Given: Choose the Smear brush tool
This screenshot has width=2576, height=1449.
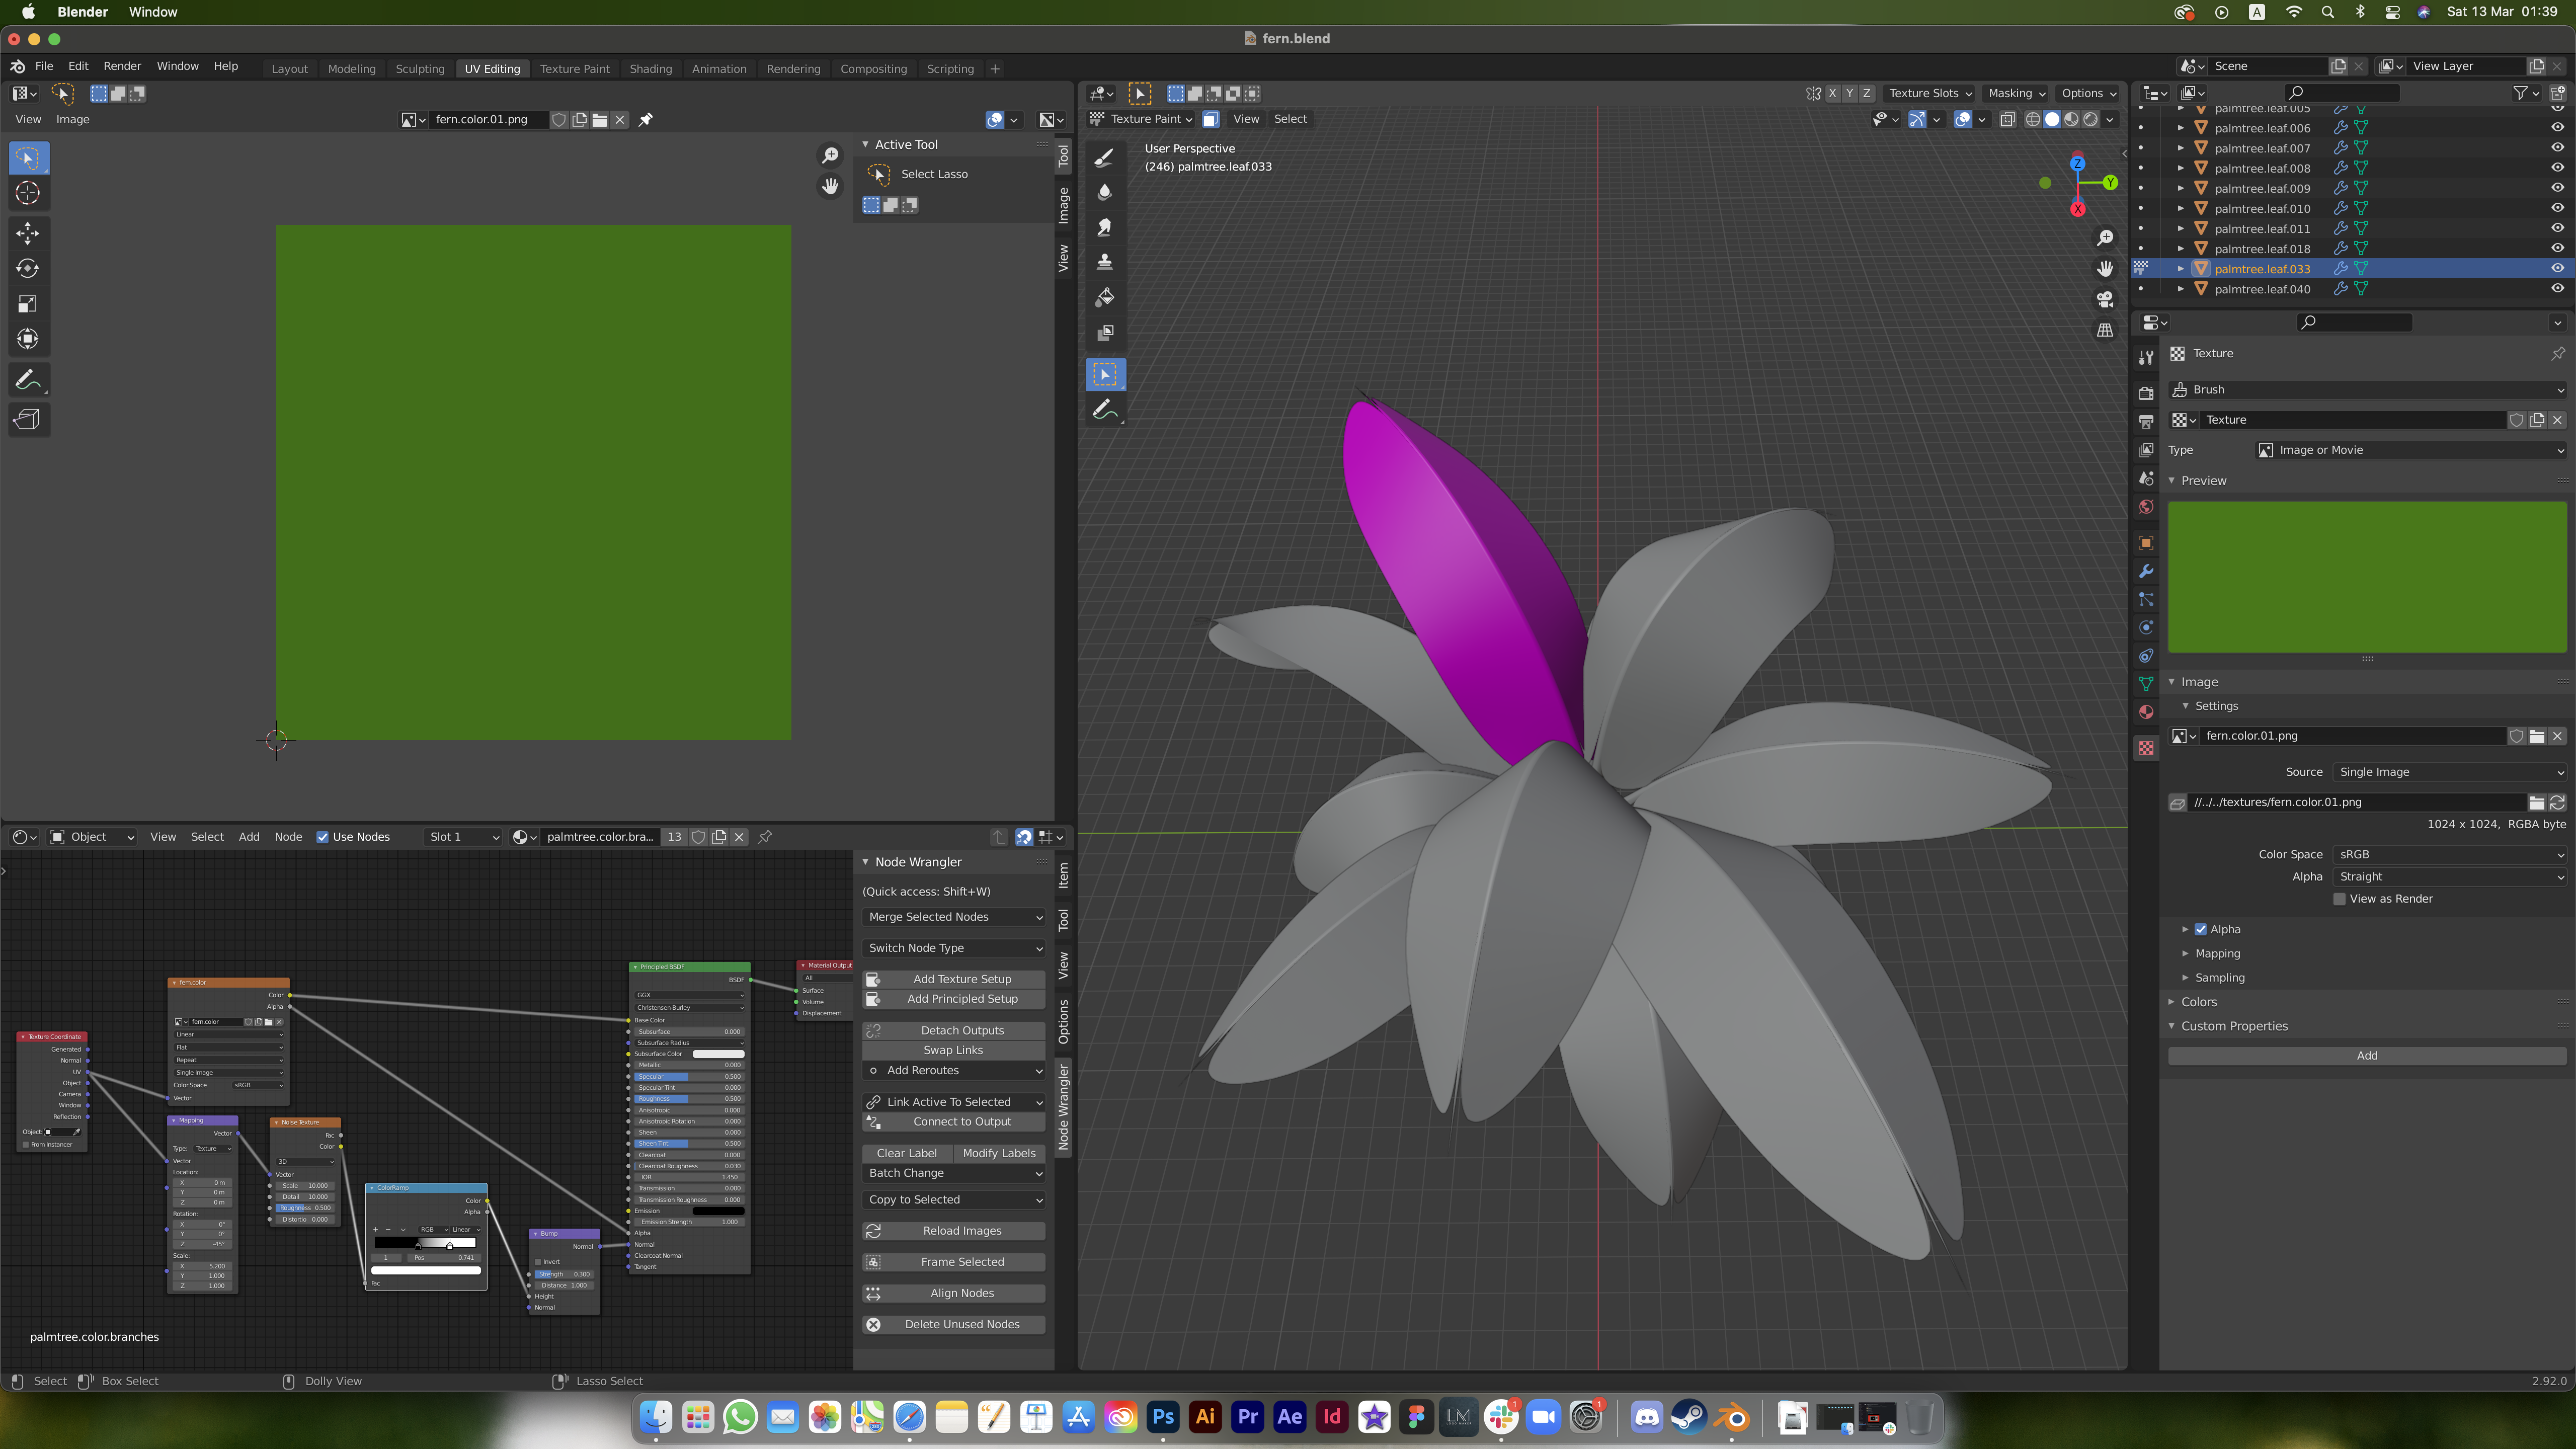Looking at the screenshot, I should 1105,227.
